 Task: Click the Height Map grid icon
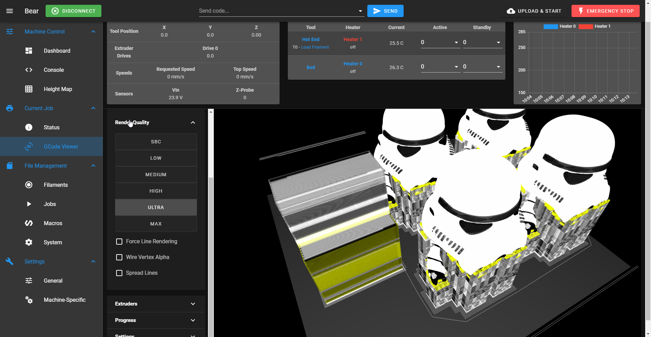pos(29,89)
